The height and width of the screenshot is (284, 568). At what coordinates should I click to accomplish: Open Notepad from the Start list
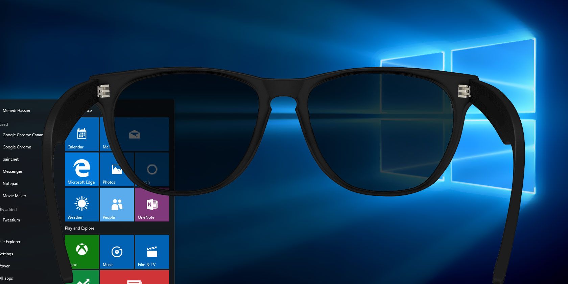pyautogui.click(x=10, y=184)
